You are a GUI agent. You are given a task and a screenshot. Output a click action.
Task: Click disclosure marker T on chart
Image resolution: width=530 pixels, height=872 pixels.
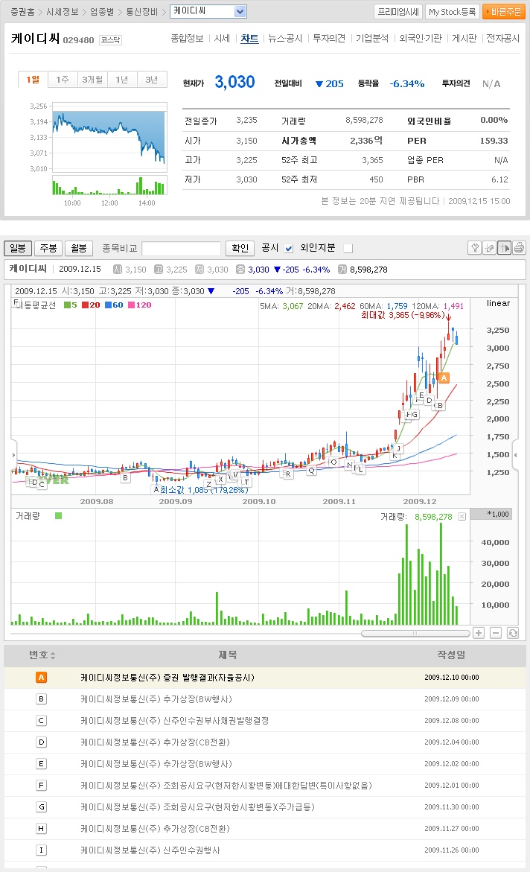[246, 482]
